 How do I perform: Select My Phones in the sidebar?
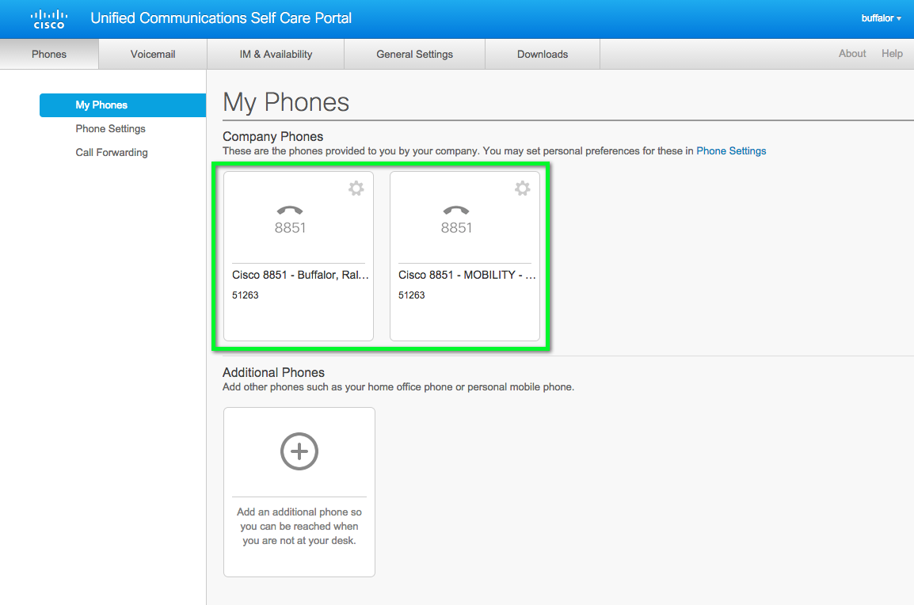point(123,105)
